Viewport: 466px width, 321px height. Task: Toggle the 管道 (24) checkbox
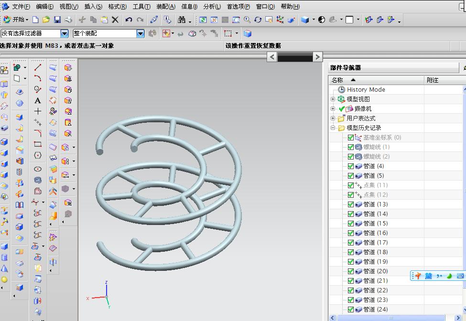pos(351,310)
